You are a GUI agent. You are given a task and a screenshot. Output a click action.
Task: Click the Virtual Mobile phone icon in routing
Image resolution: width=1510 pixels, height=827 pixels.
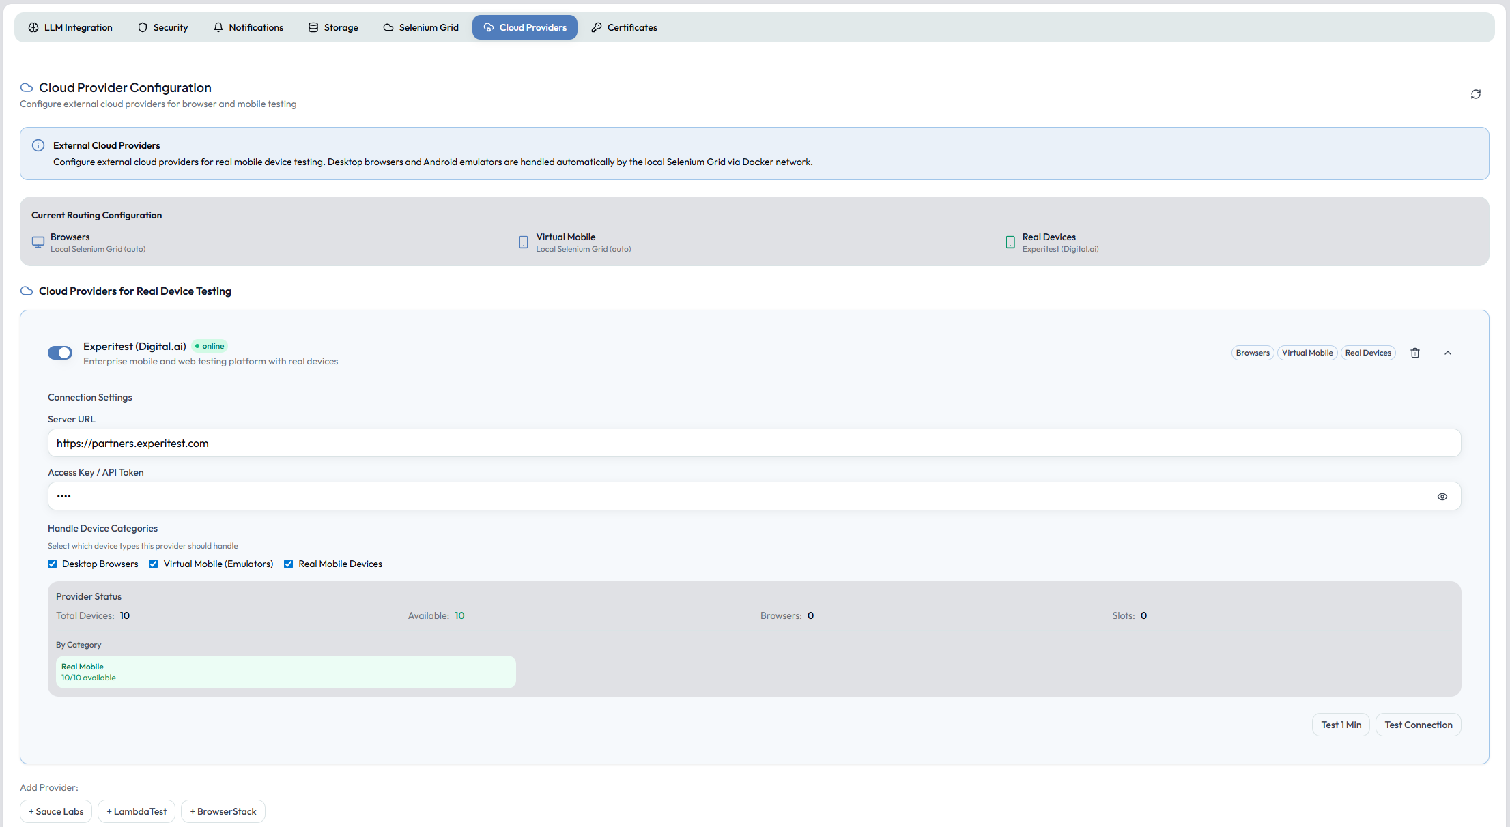[x=524, y=242]
